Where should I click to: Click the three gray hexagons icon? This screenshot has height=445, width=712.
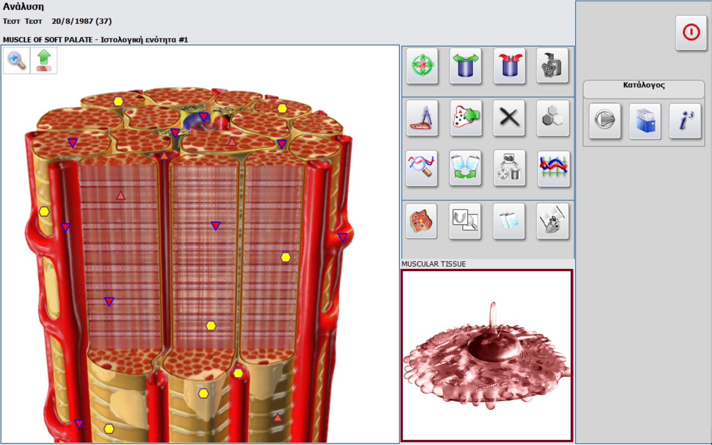click(x=553, y=118)
